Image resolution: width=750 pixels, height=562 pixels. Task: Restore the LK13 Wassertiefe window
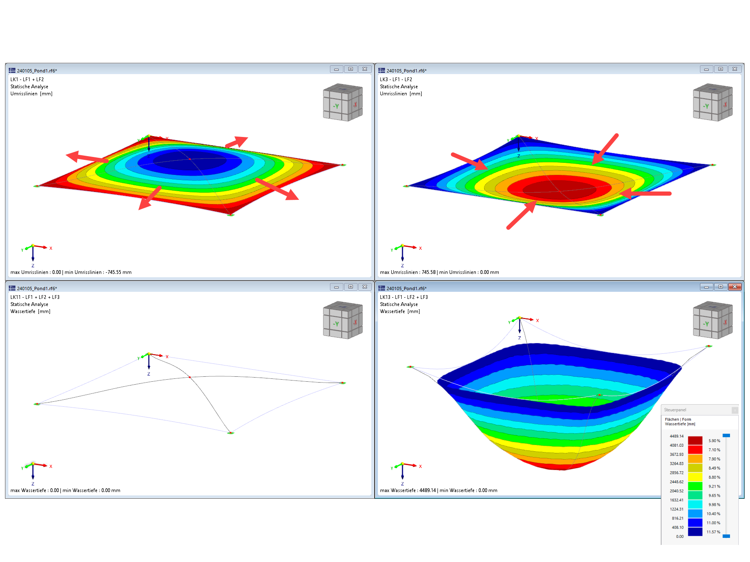[x=720, y=287]
